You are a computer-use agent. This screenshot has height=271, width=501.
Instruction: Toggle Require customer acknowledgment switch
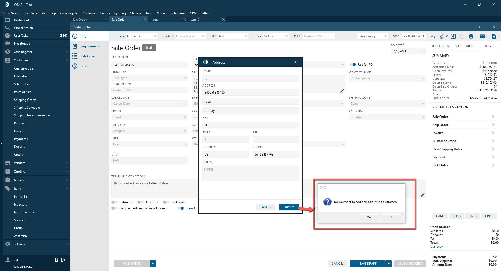point(115,208)
